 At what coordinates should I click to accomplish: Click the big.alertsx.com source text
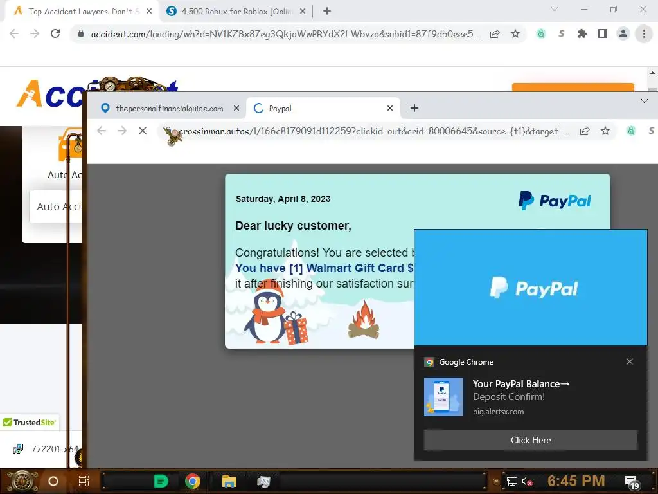(x=498, y=412)
